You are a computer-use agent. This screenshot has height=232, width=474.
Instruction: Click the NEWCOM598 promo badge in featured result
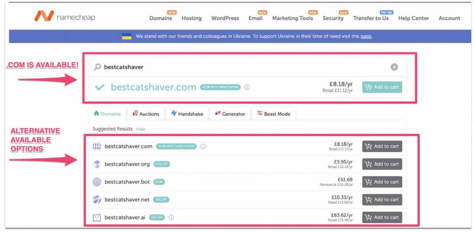point(220,87)
